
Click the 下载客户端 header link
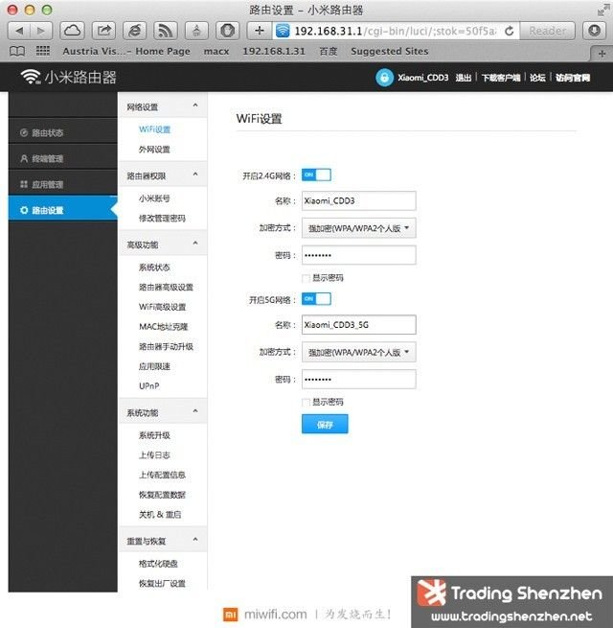(501, 78)
